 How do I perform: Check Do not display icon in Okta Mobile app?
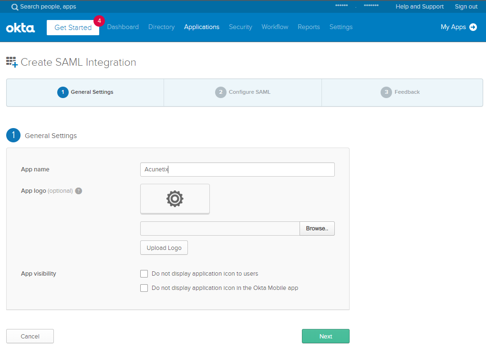[x=144, y=288]
